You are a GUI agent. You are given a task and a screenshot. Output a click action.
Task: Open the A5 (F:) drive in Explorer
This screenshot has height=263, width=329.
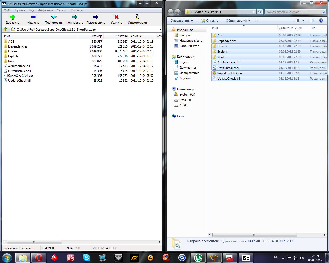(184, 105)
